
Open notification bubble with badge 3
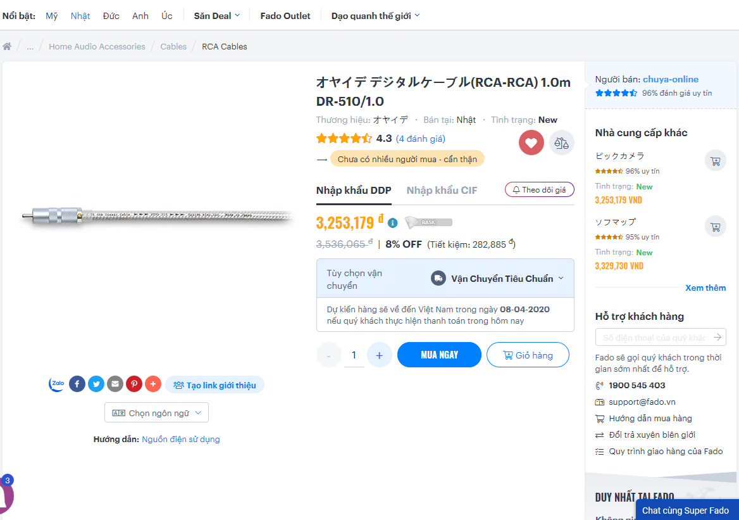pos(6,494)
